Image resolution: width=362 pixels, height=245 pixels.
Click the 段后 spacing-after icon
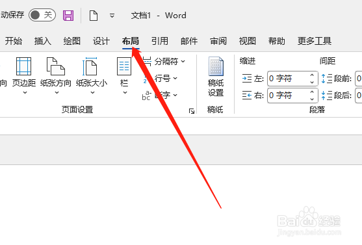[326, 95]
